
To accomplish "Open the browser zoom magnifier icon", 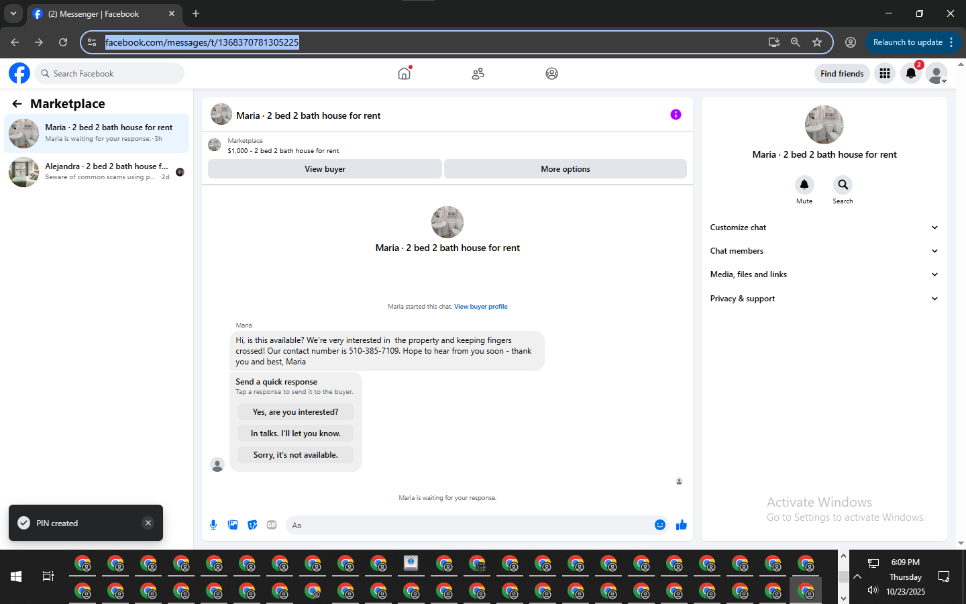I will (796, 42).
